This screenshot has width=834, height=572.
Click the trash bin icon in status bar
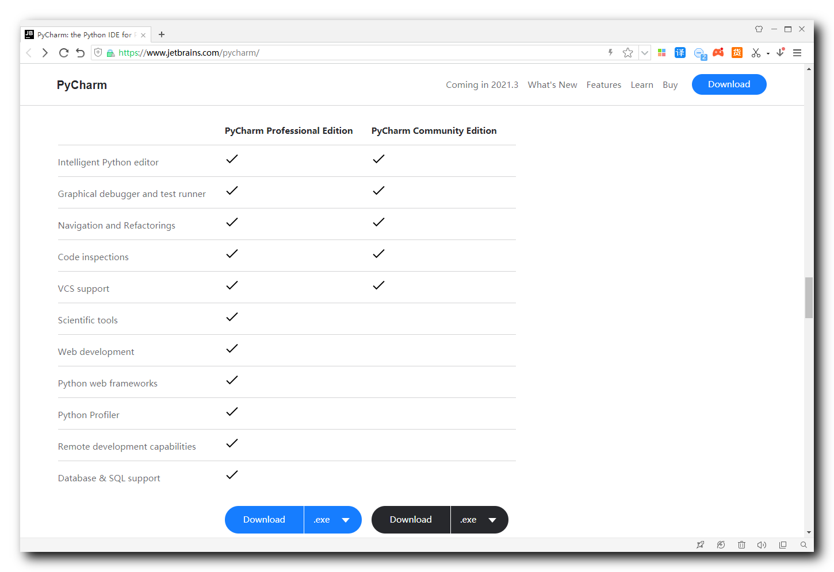tap(741, 545)
